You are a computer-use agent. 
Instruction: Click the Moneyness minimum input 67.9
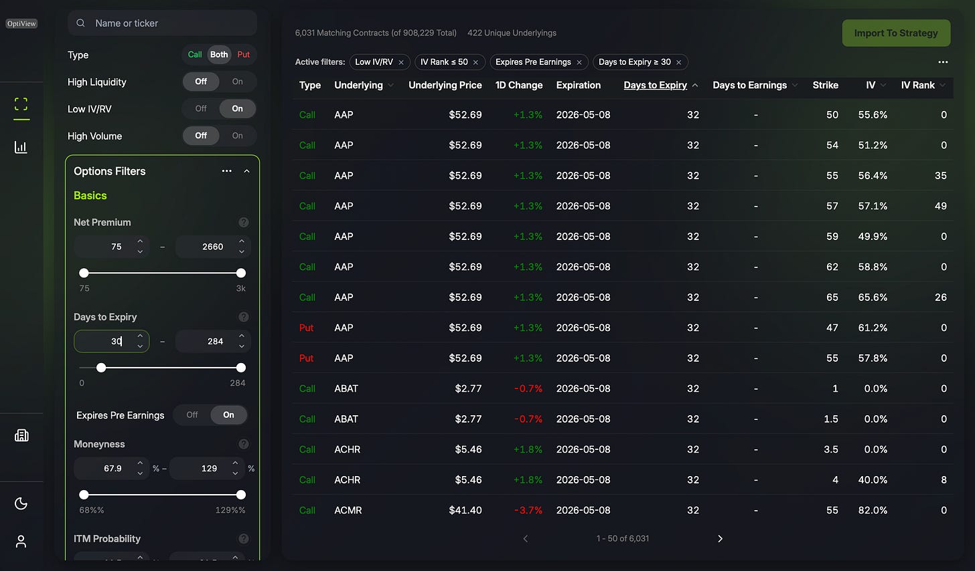coord(111,469)
